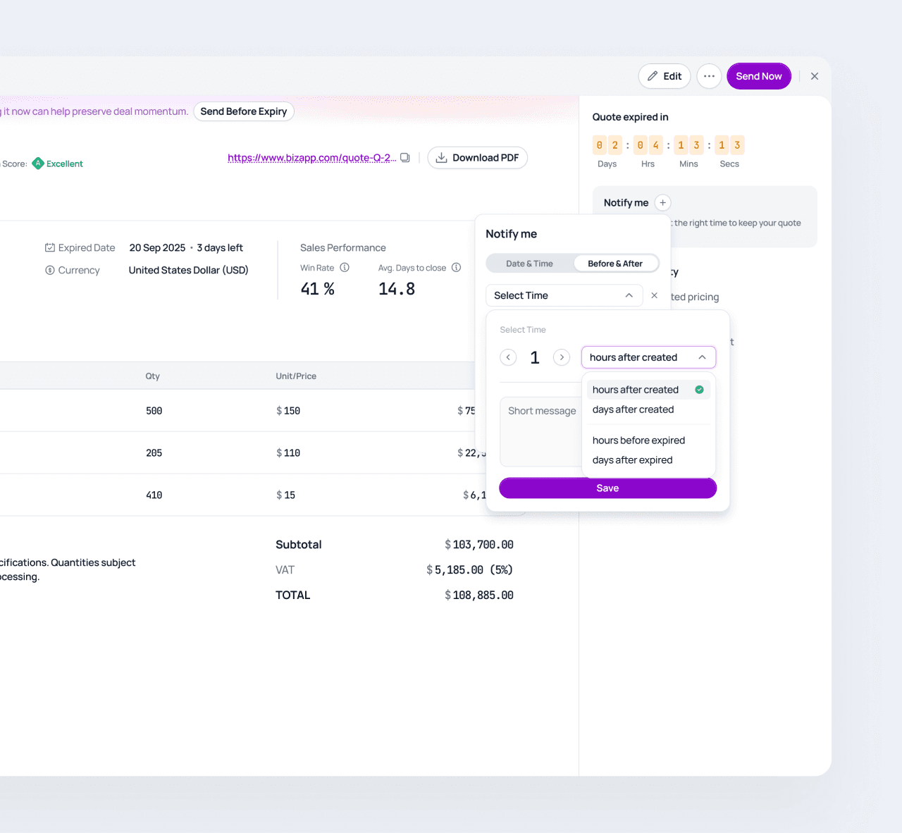Click the 20 Sep 2025 expiry date
Screen dimensions: 902x833
(157, 248)
